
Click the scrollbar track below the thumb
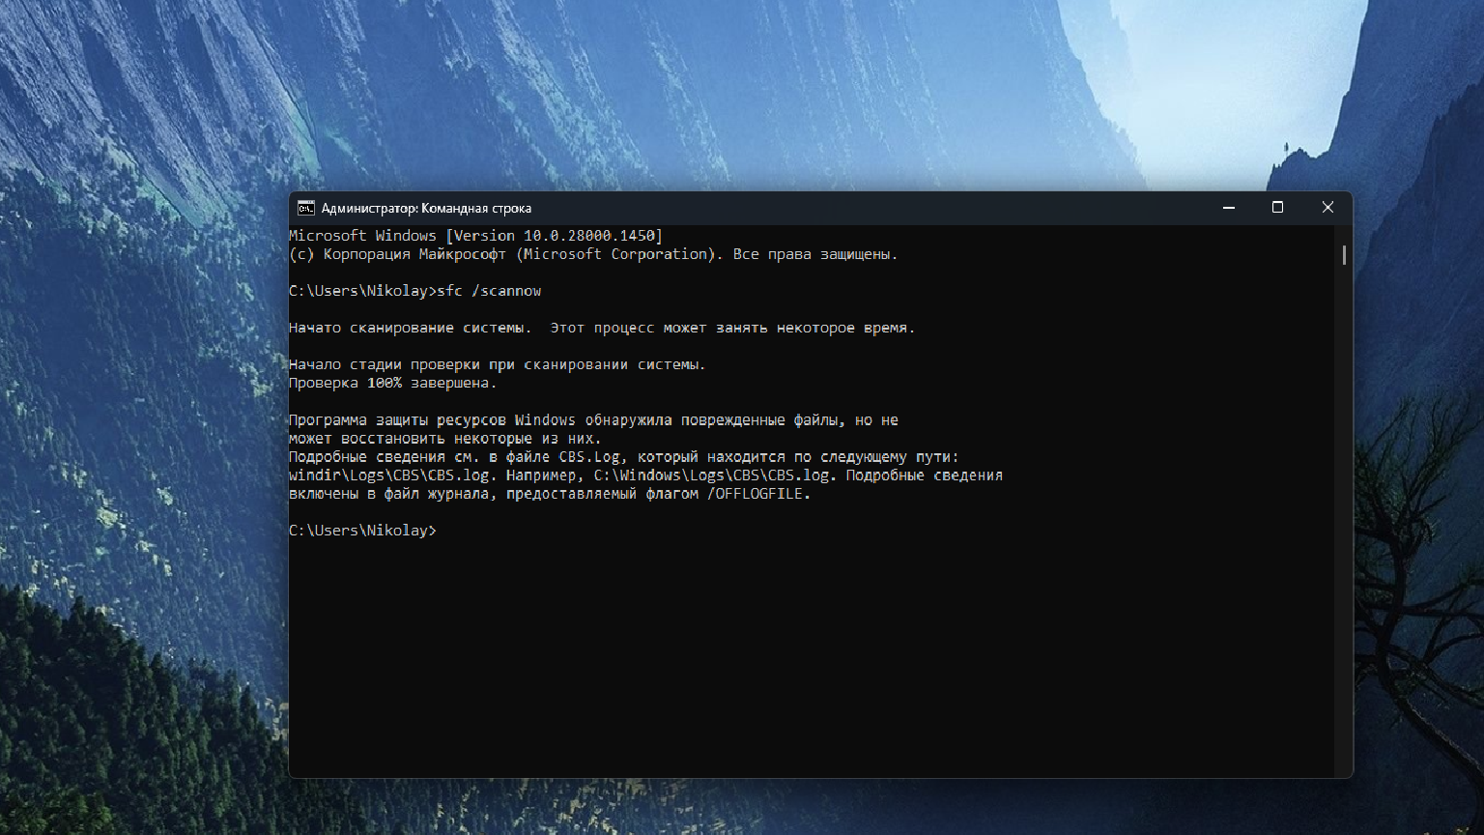click(x=1344, y=522)
